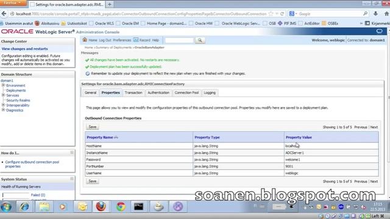Image resolution: width=390 pixels, height=219 pixels.
Task: Go back with the browser back arrow
Action: point(4,14)
